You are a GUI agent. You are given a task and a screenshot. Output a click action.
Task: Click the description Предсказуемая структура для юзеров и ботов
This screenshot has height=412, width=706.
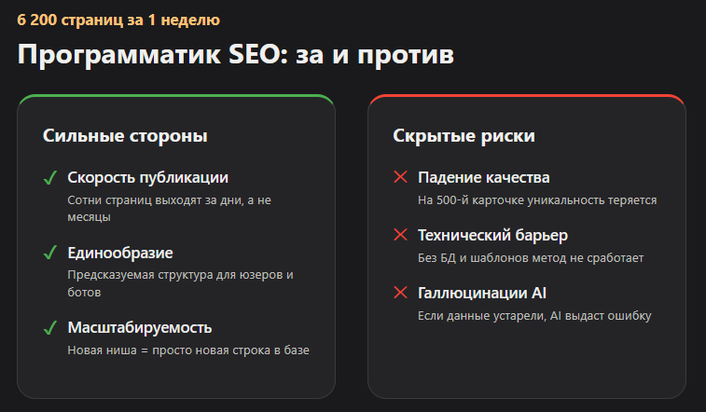pyautogui.click(x=180, y=283)
